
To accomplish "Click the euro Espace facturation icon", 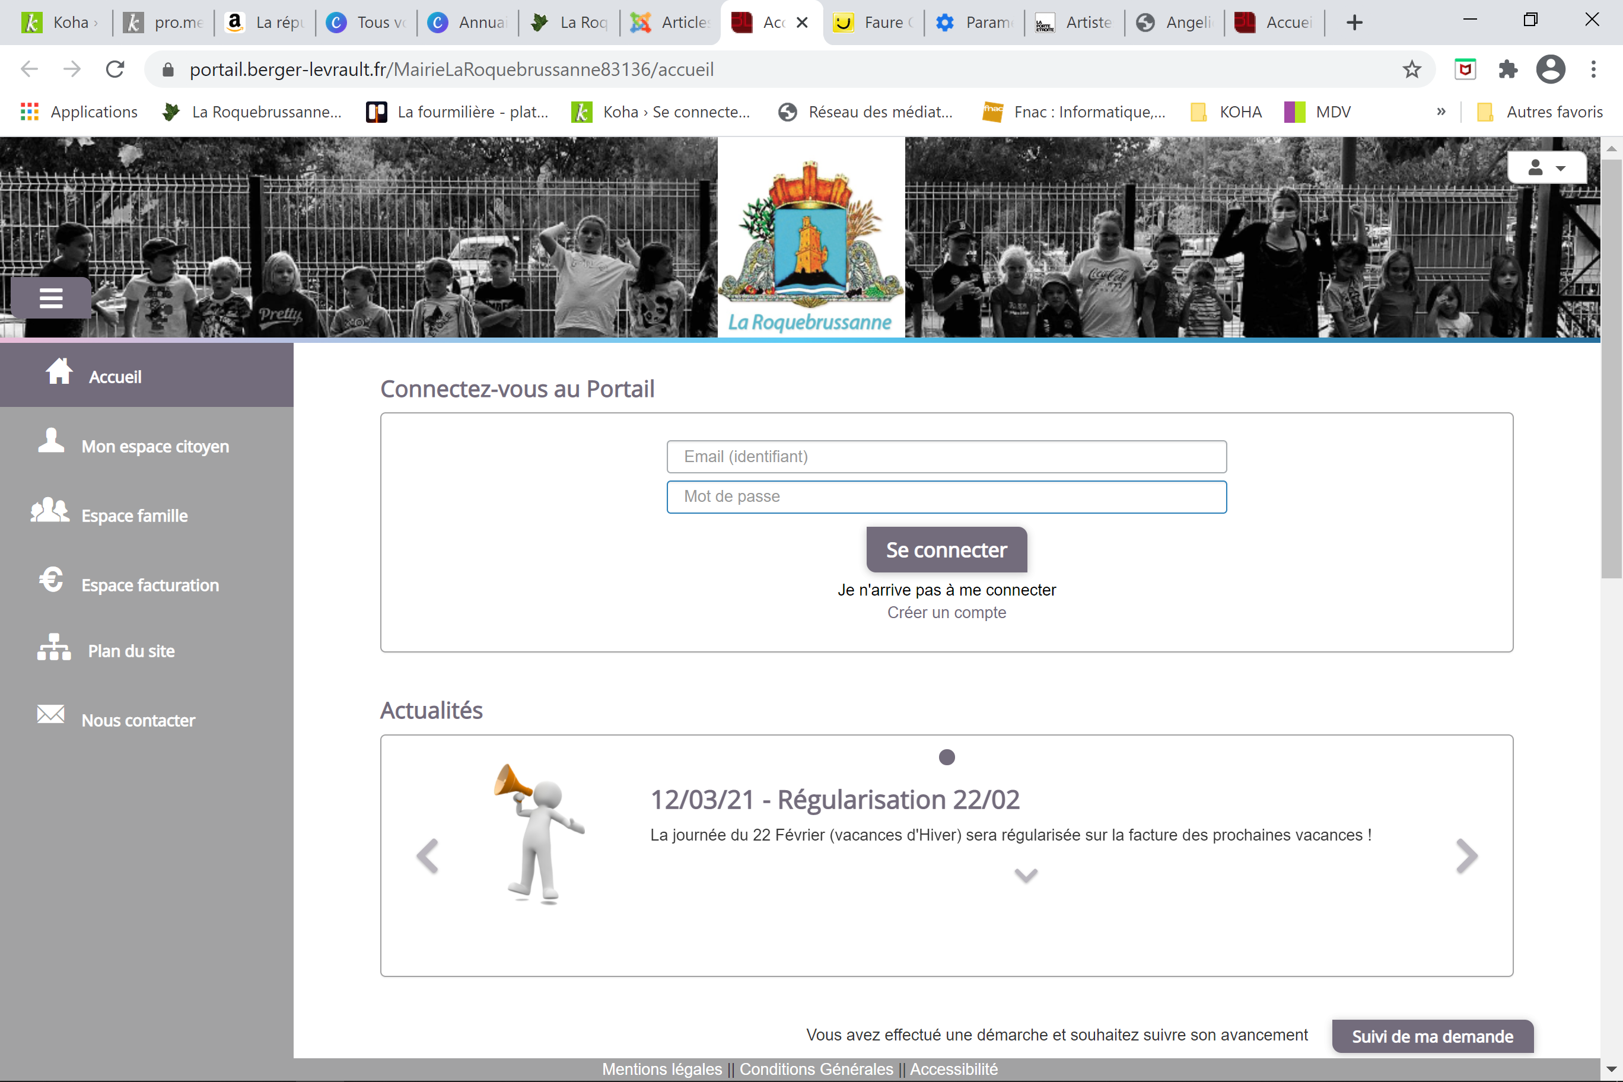I will pos(51,580).
